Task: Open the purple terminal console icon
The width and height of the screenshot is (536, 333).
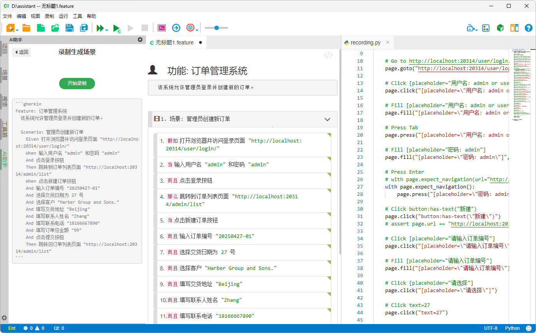Action: (162, 28)
